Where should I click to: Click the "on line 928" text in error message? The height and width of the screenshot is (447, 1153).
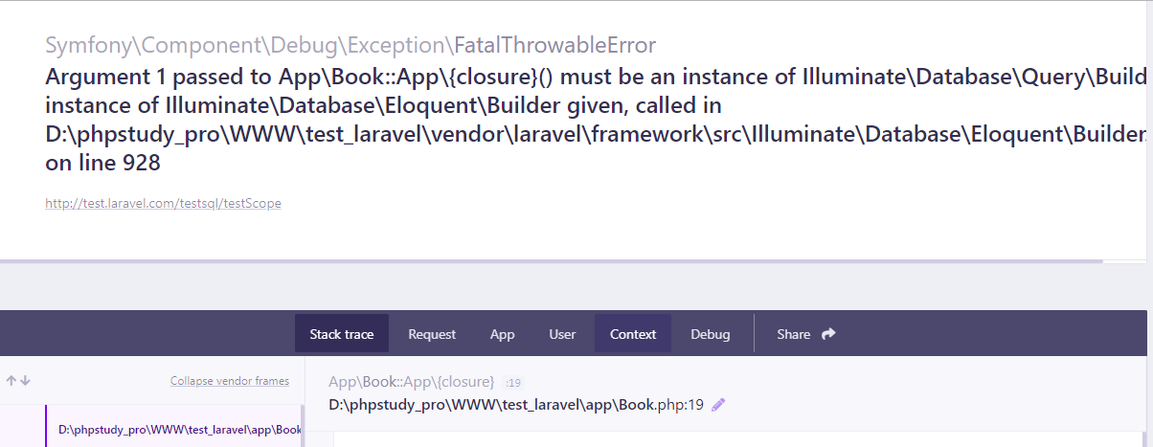tap(103, 164)
